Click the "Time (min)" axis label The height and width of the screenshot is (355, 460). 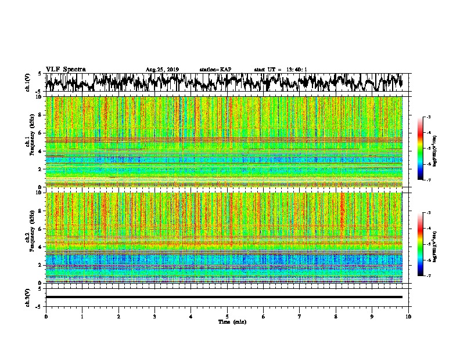(x=232, y=322)
